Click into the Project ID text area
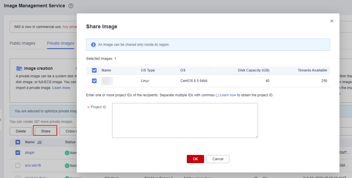Screen dimensions: 352x178 pos(185,120)
